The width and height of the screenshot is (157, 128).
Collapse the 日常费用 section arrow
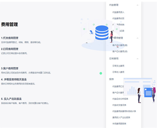pos(137,59)
